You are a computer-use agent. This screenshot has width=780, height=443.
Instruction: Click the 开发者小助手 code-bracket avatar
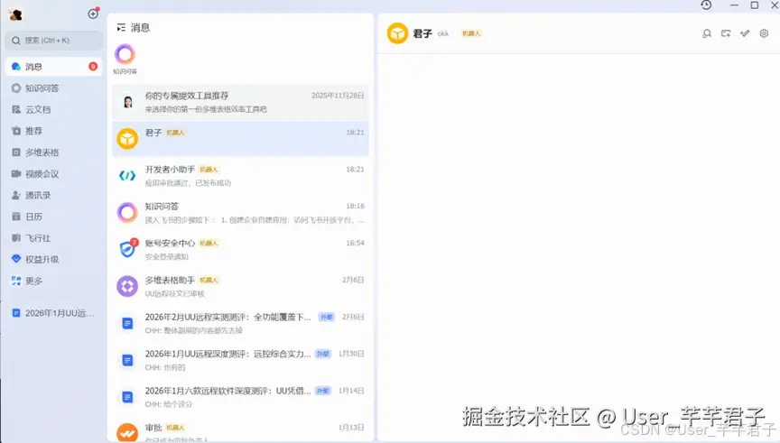(127, 176)
